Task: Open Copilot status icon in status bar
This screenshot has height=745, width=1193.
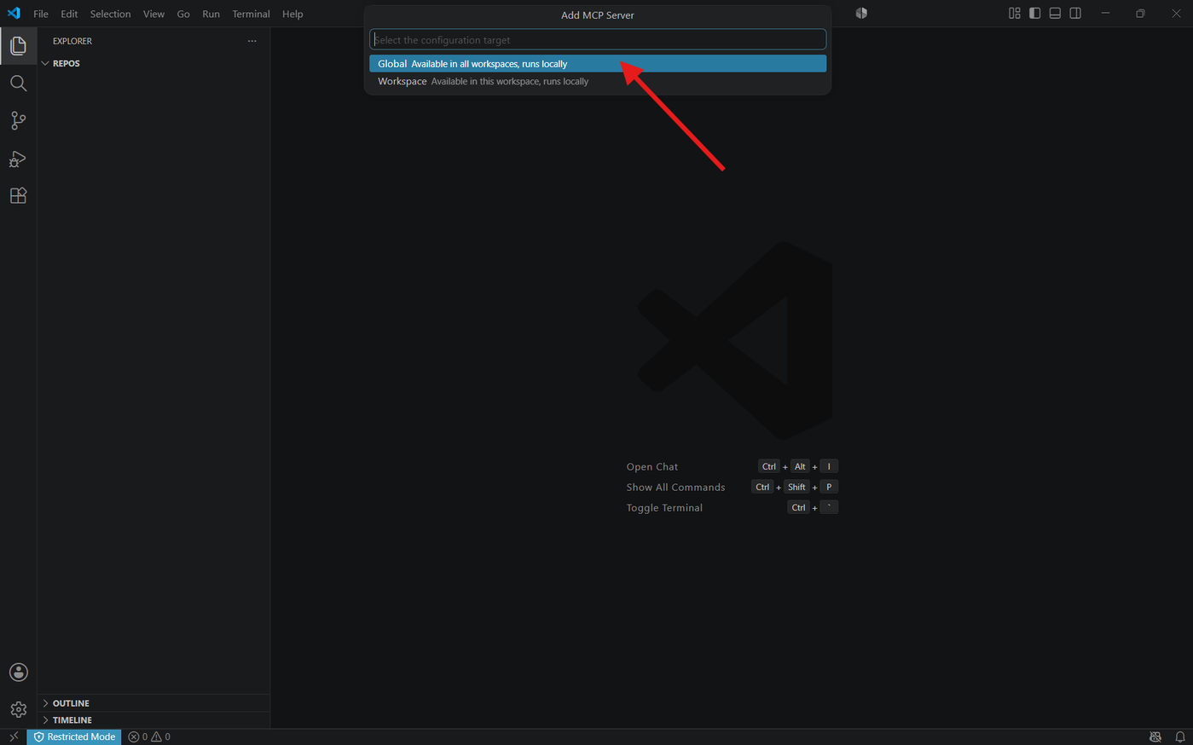Action: click(x=1155, y=736)
